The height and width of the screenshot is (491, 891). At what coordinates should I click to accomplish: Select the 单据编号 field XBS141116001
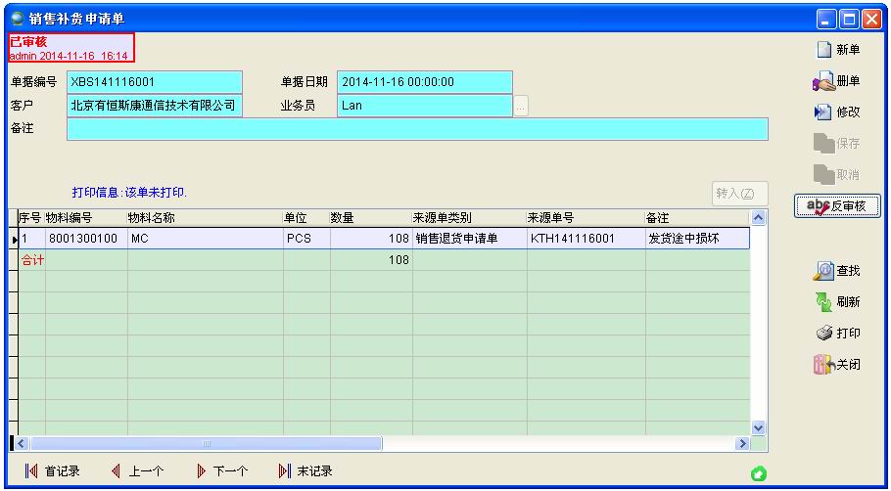click(x=154, y=82)
